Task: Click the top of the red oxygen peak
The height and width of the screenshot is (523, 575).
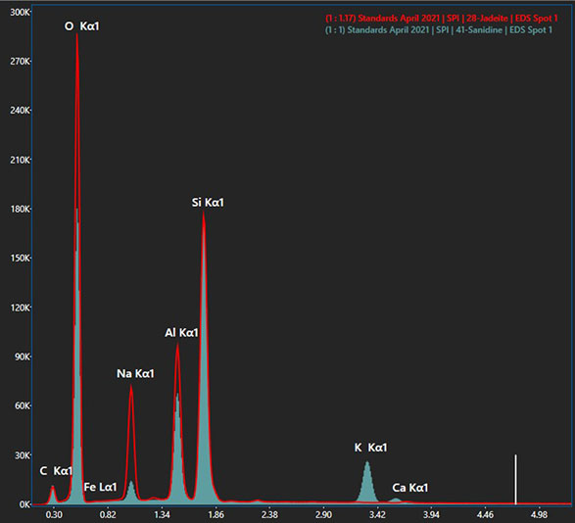Action: (x=77, y=35)
